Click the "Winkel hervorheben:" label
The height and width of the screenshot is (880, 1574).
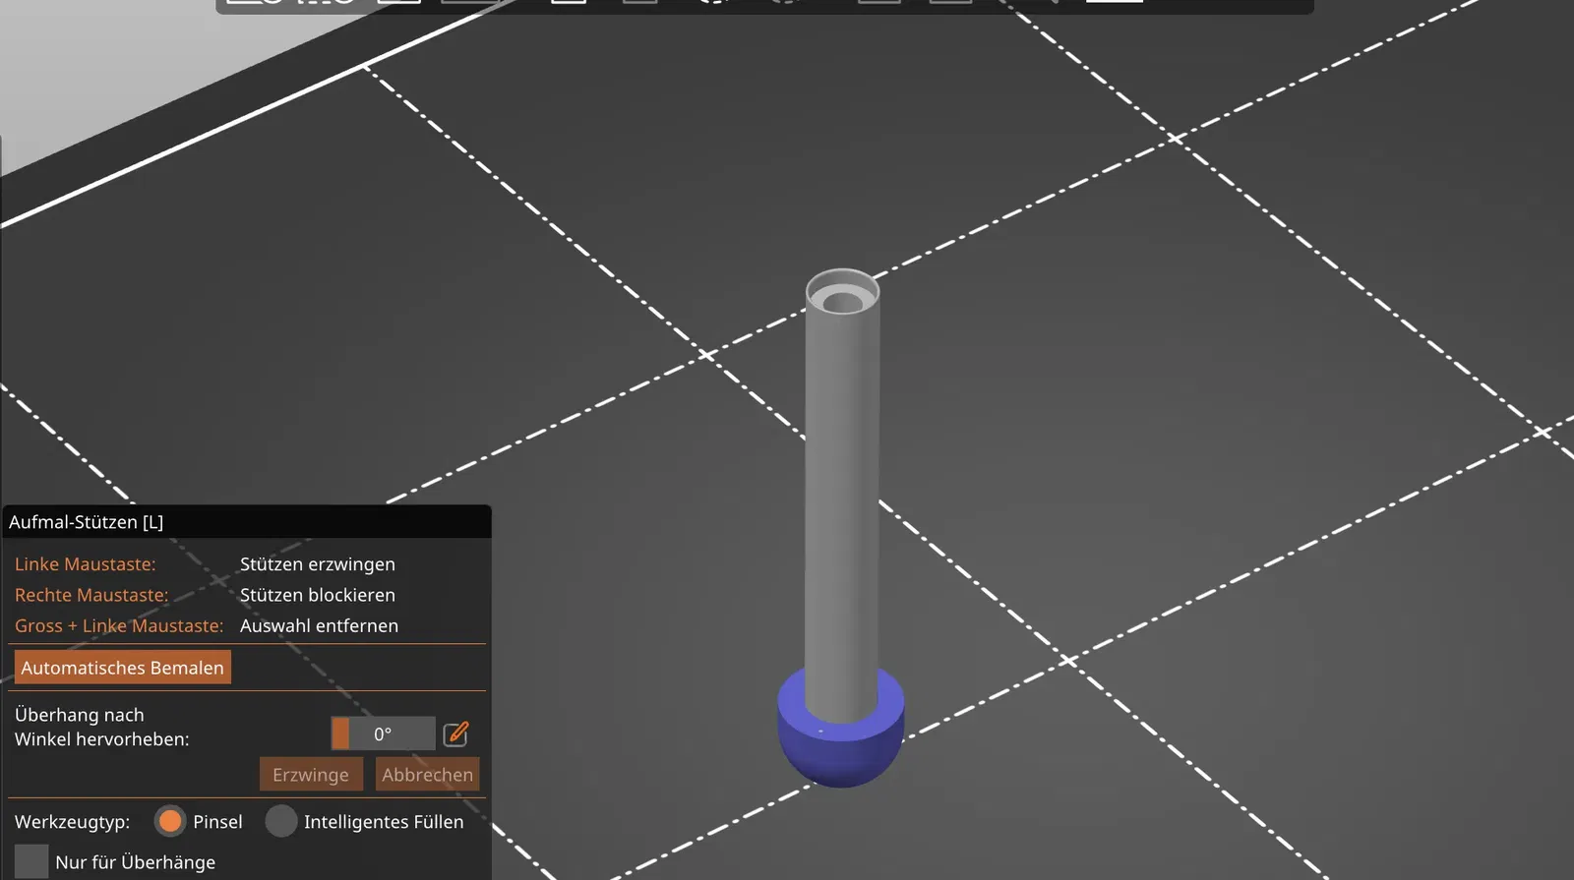point(102,739)
